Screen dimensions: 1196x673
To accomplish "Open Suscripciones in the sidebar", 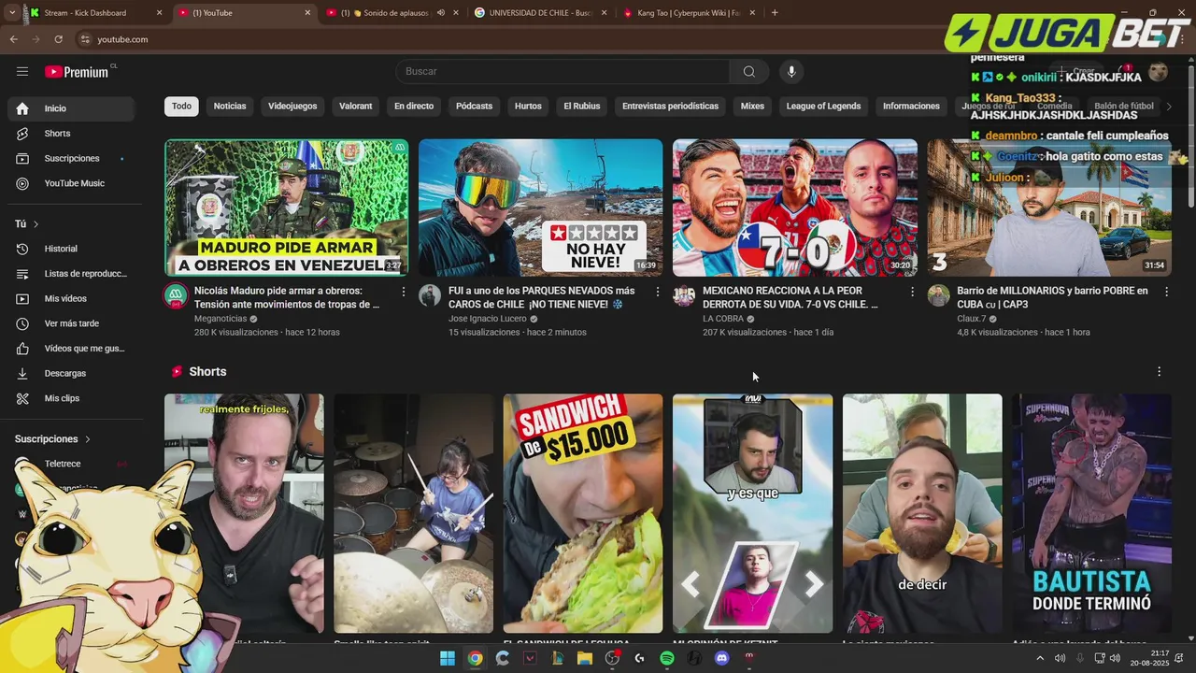I will [x=71, y=158].
